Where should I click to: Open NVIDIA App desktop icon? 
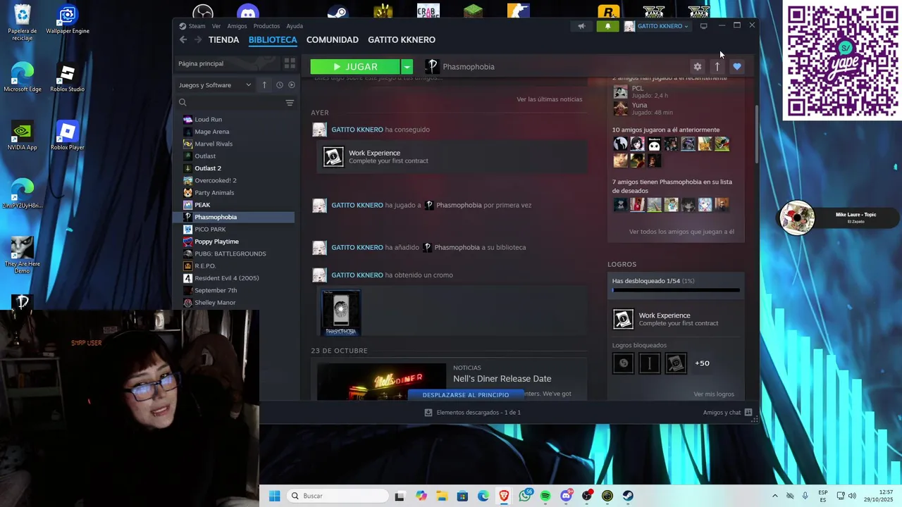(23, 136)
